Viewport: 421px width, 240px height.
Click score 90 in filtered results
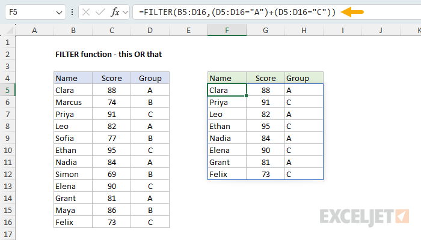click(266, 150)
